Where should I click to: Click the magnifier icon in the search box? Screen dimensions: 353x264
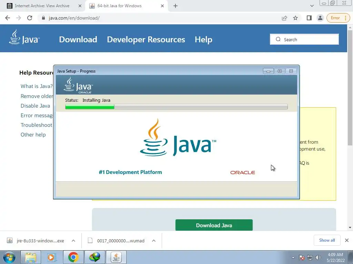(278, 39)
